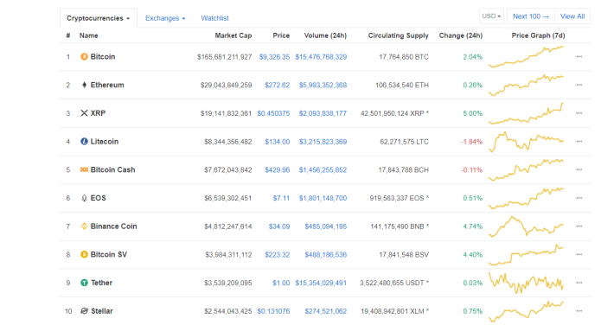Click Bitcoin price $9,326.35
Viewport: 614px width, 325px height.
[274, 57]
